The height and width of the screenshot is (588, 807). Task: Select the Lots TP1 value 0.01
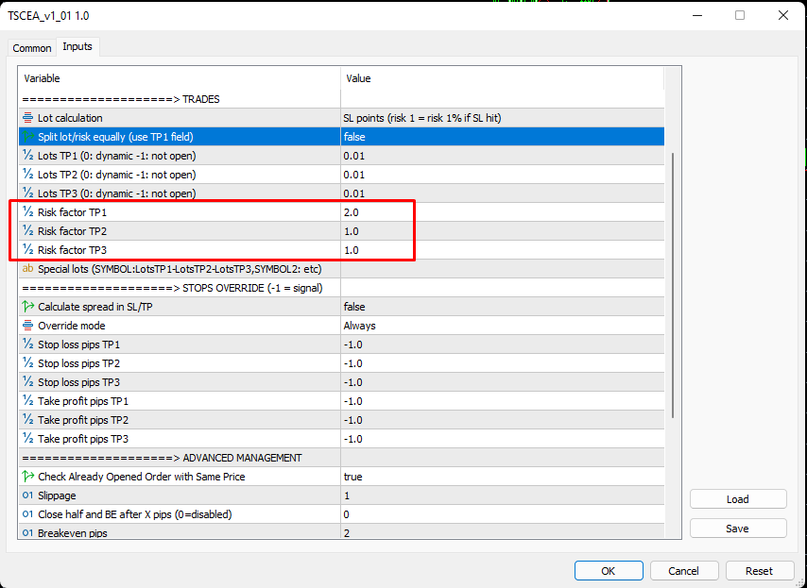click(503, 156)
